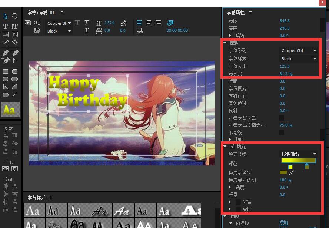This screenshot has height=228, width=329.
Task: Enable the 光泽 sheen checkbox
Action: (x=238, y=202)
